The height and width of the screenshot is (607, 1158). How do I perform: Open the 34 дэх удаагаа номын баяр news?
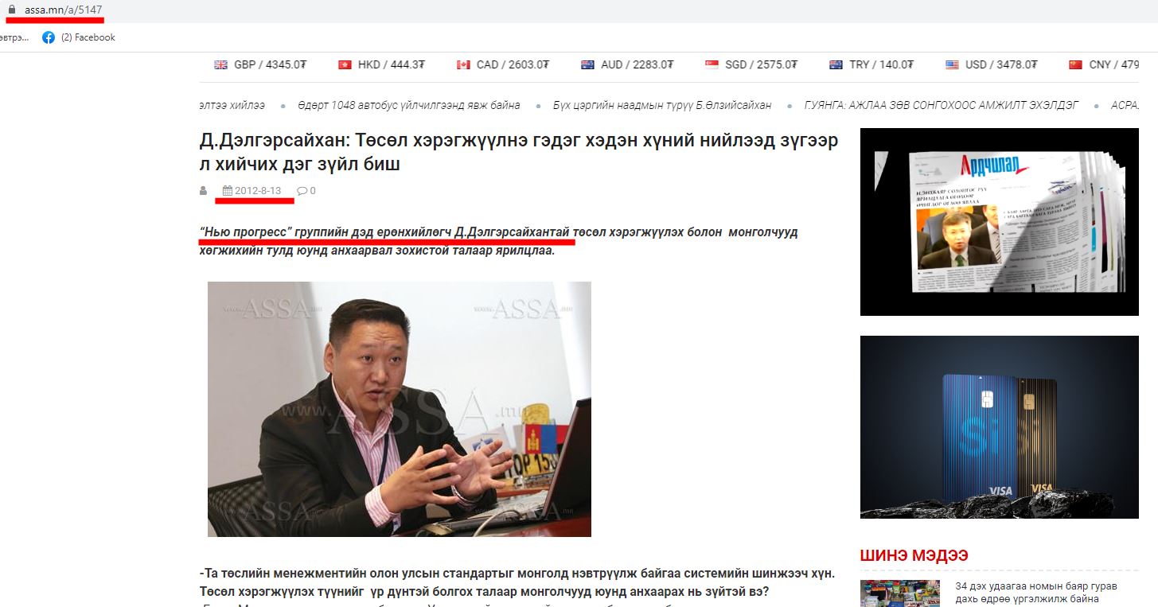point(1036,593)
